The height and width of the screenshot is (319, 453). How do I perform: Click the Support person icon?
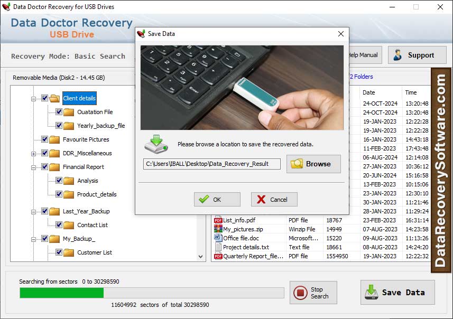tap(398, 55)
